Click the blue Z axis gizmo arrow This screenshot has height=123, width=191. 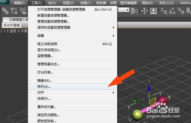(149, 88)
